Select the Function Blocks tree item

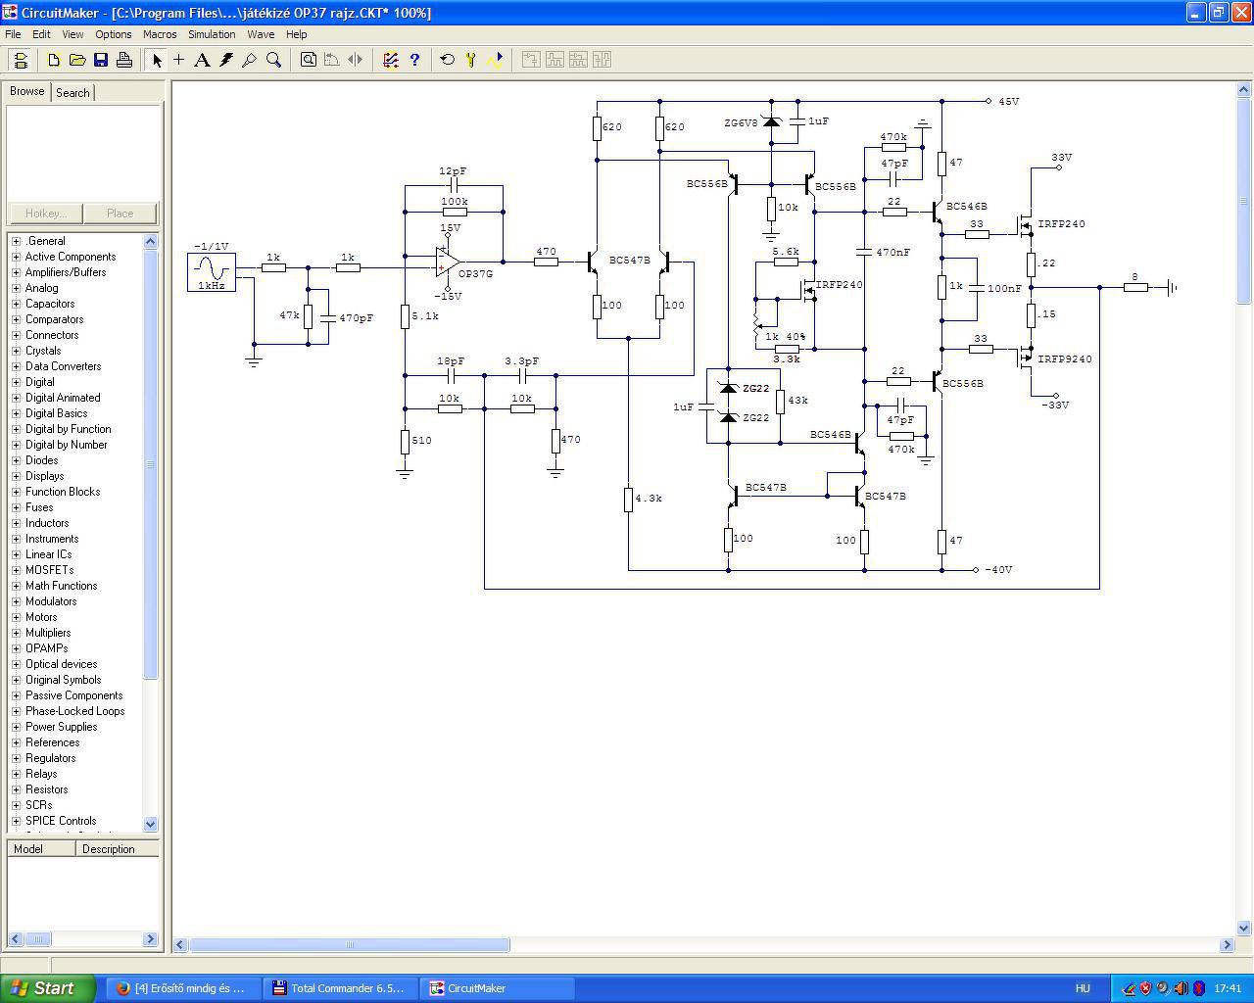63,492
